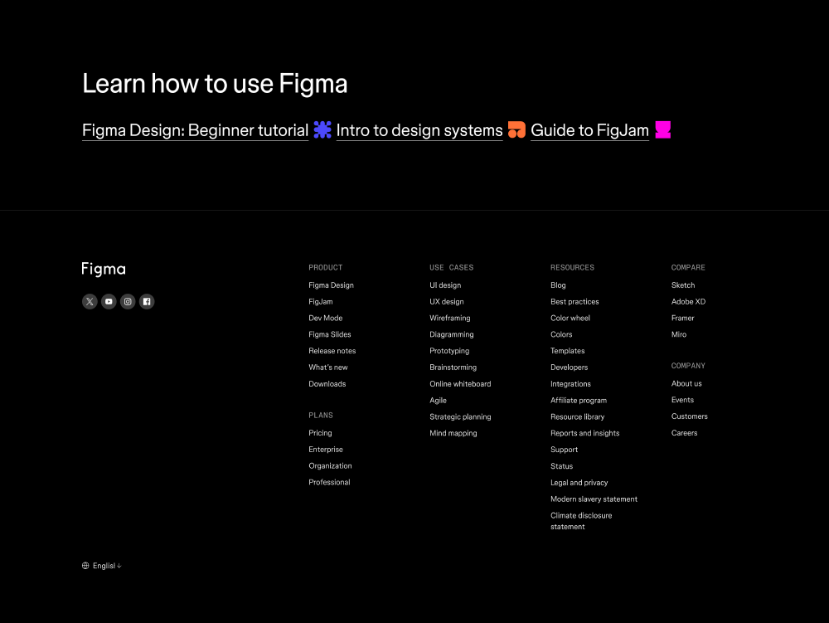The image size is (829, 623).
Task: Open Organization plan link
Action: (x=331, y=465)
